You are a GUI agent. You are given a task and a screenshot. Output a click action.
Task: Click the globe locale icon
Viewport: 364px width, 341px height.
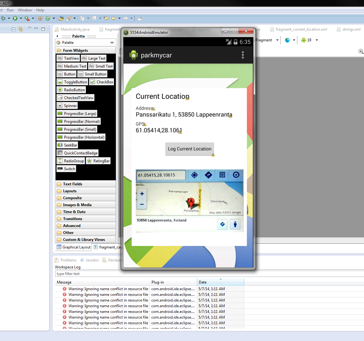287,40
